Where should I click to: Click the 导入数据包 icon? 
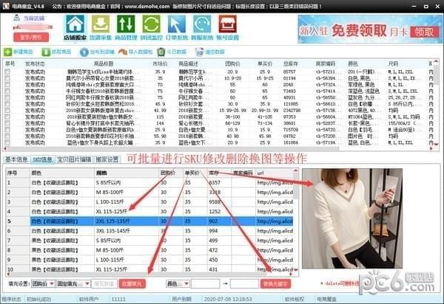[123, 52]
